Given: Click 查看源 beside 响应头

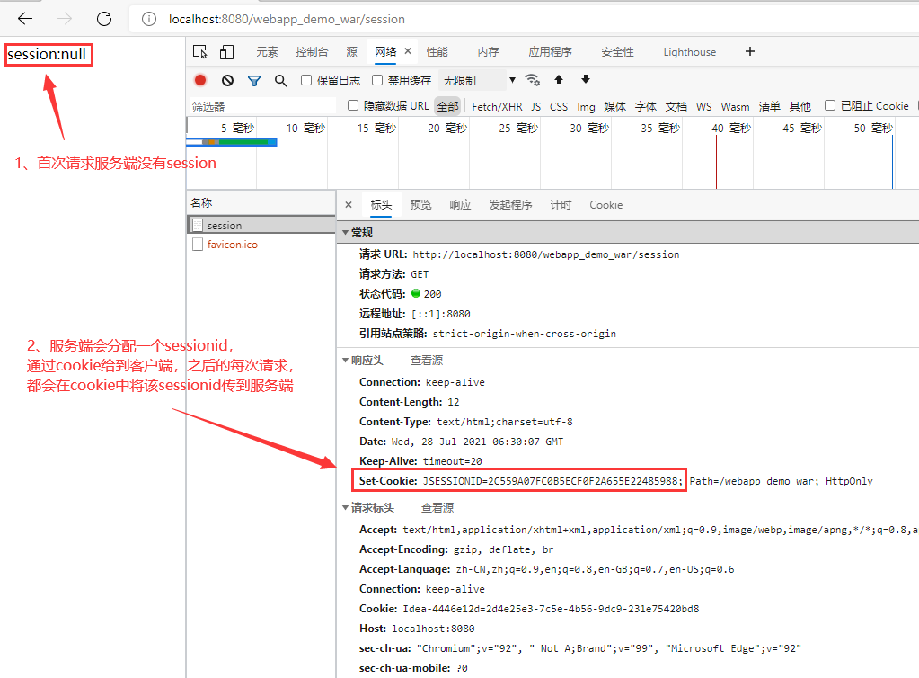Looking at the screenshot, I should pyautogui.click(x=427, y=360).
